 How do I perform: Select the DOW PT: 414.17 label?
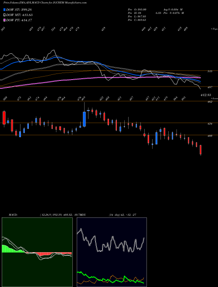coord(19,20)
